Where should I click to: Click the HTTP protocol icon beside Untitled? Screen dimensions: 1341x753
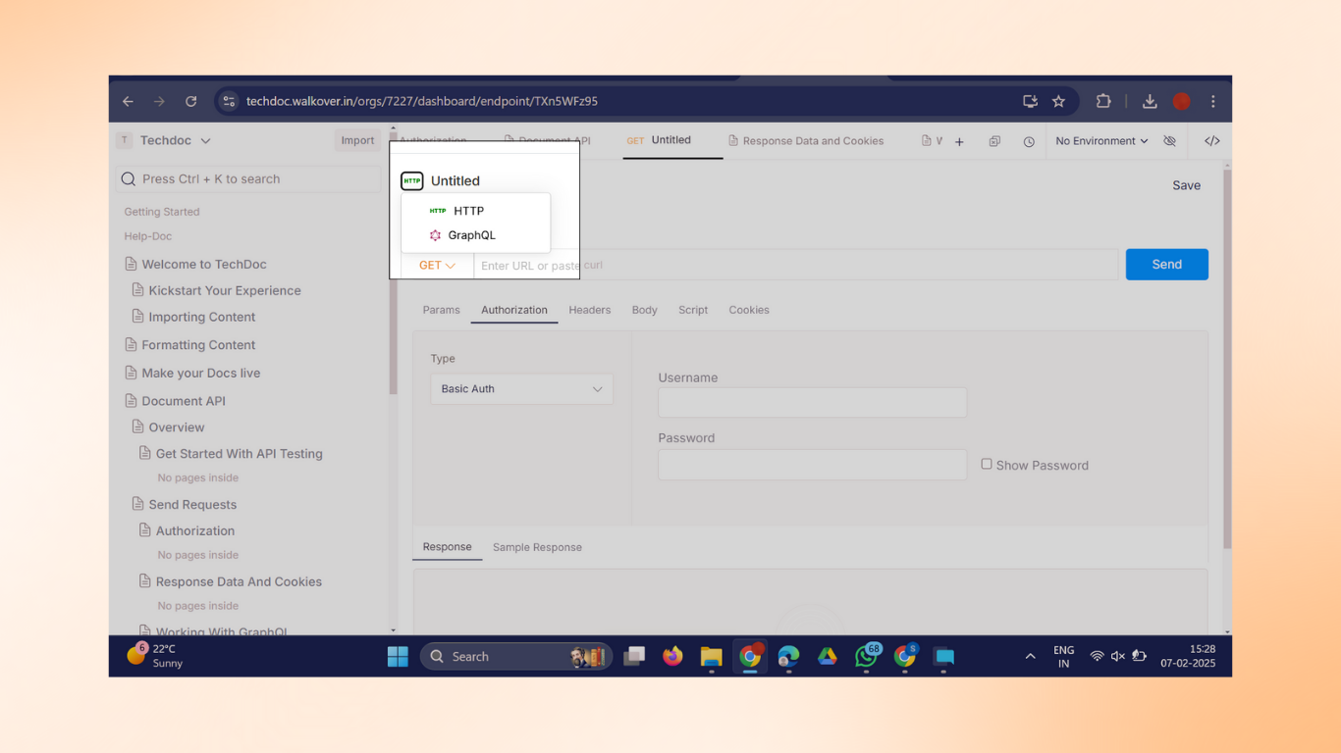pyautogui.click(x=412, y=181)
